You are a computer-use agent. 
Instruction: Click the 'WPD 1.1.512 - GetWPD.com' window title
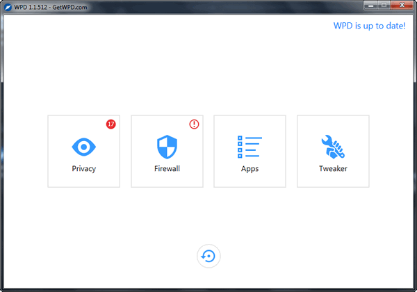point(51,7)
